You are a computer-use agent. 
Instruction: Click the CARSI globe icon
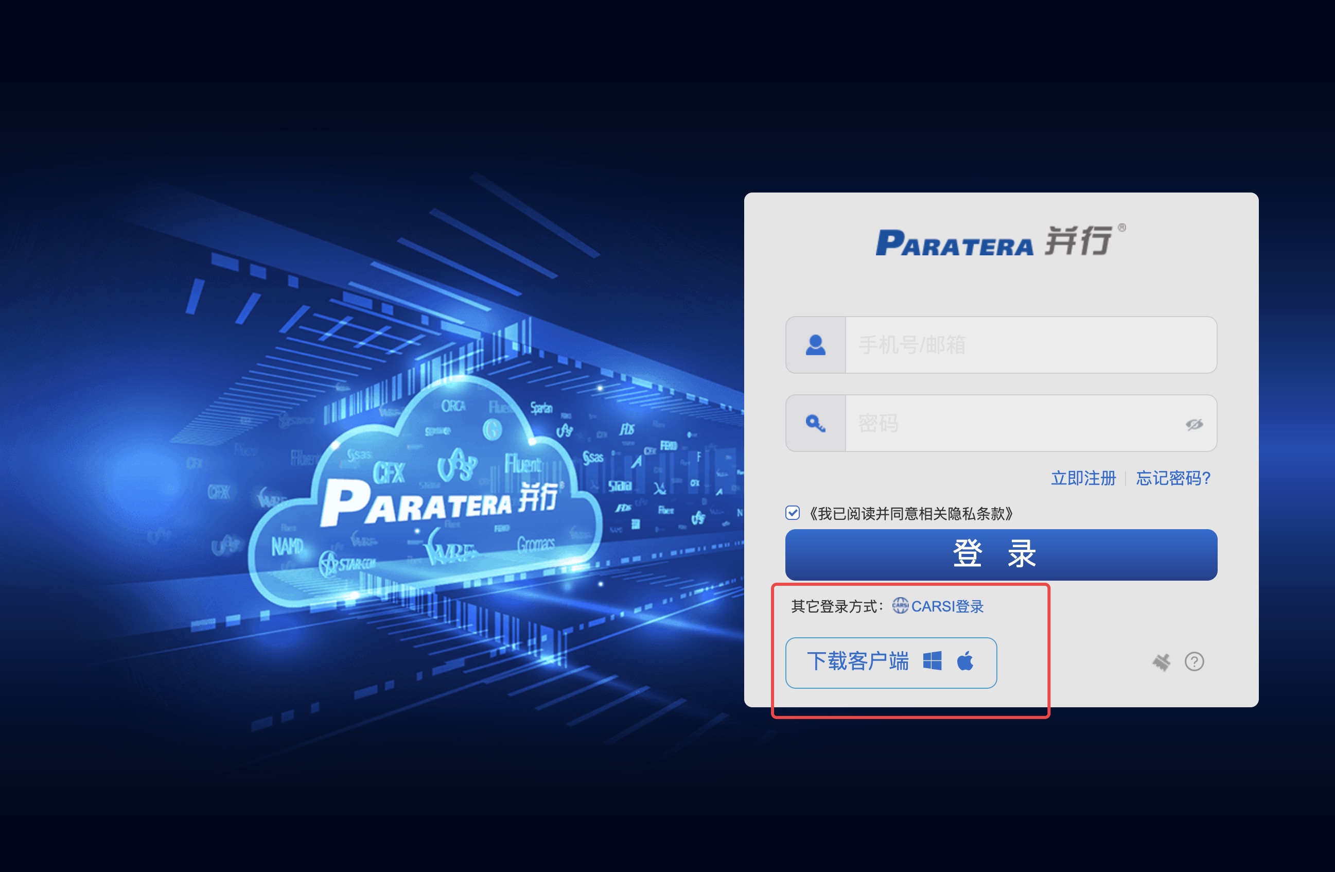(900, 606)
